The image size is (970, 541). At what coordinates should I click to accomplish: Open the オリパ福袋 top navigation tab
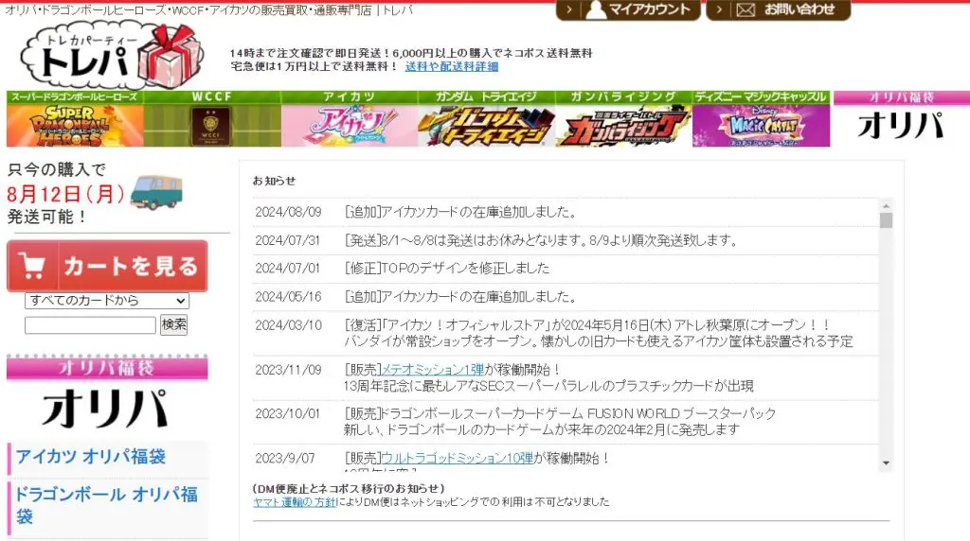pos(902,118)
